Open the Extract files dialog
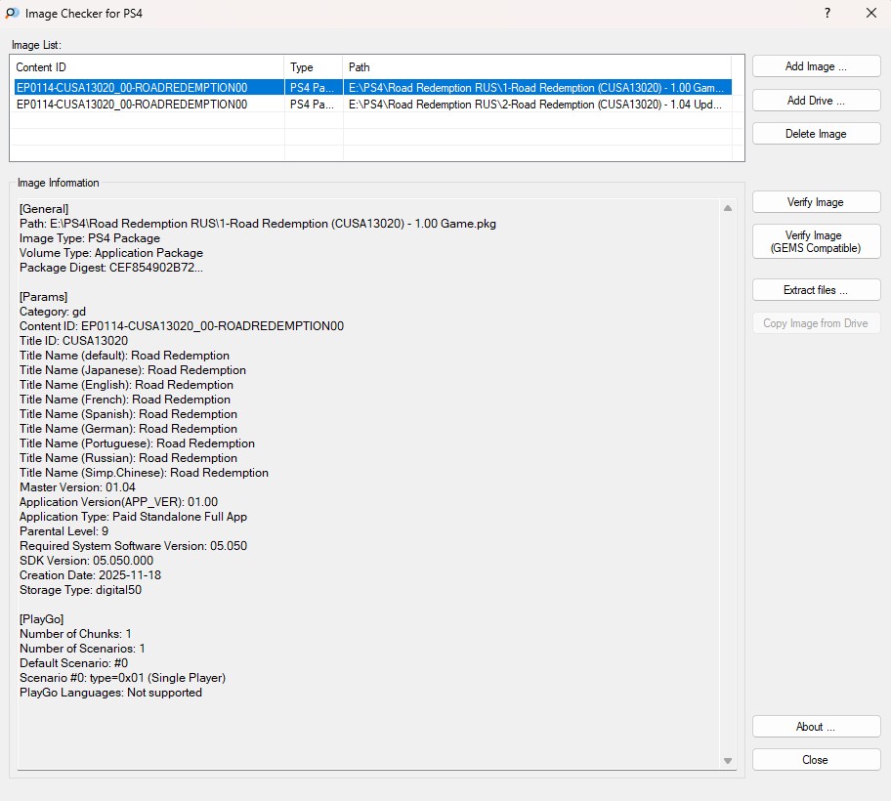Viewport: 891px width, 801px height. (816, 290)
